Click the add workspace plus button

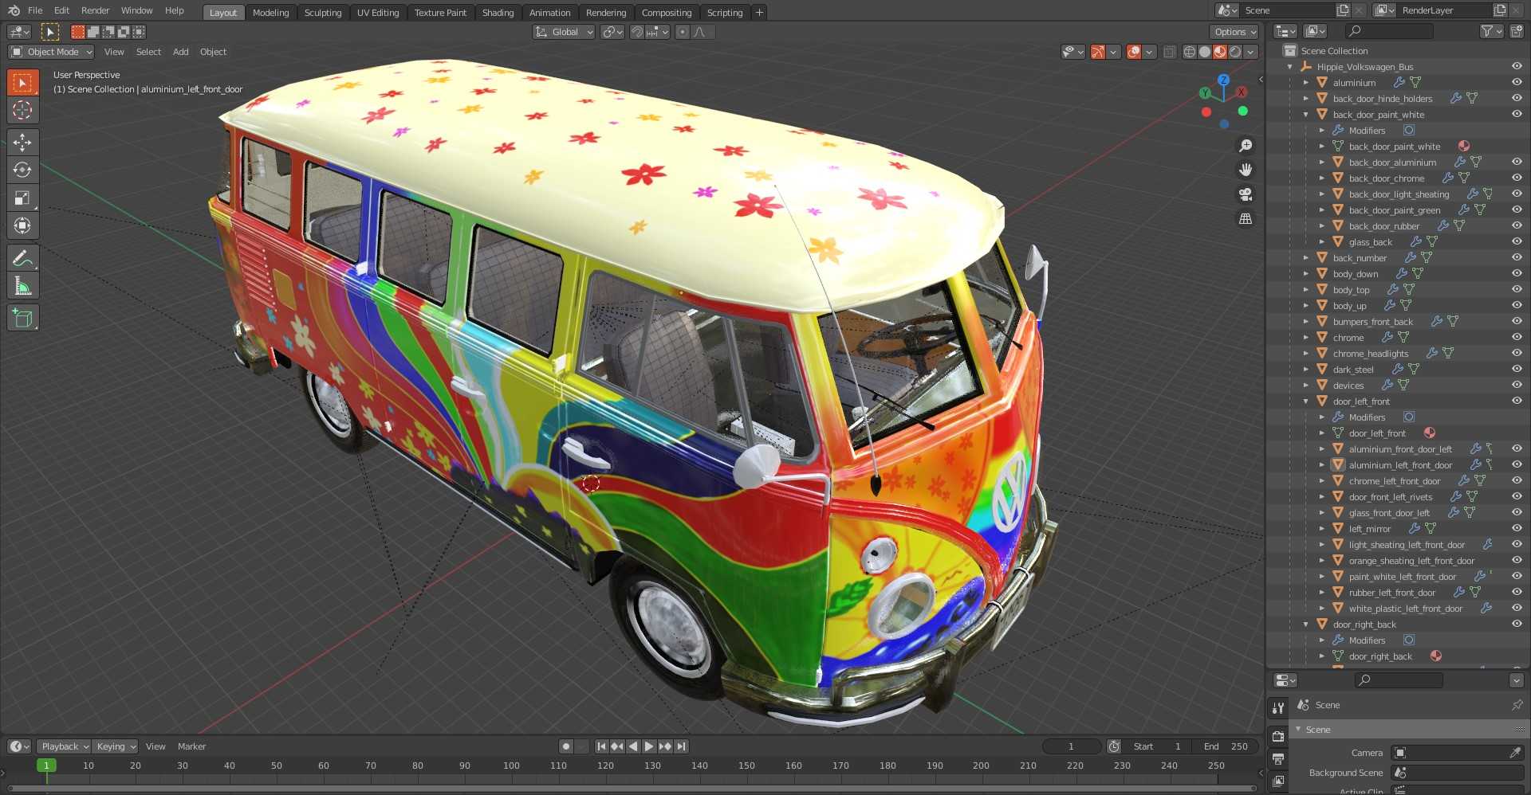(x=759, y=12)
